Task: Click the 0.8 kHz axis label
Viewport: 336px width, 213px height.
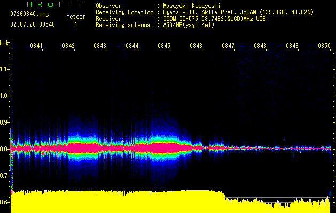Action: point(4,149)
